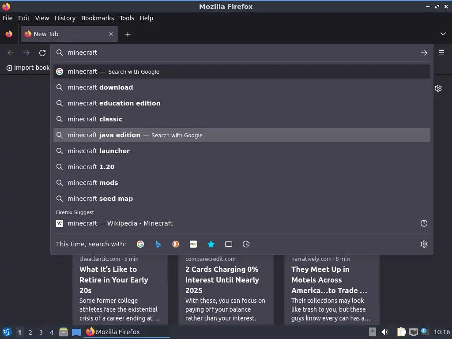Open taskbar application menu launcher
The image size is (452, 339).
7,332
